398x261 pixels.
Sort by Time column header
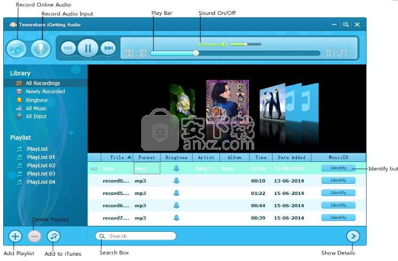[261, 158]
